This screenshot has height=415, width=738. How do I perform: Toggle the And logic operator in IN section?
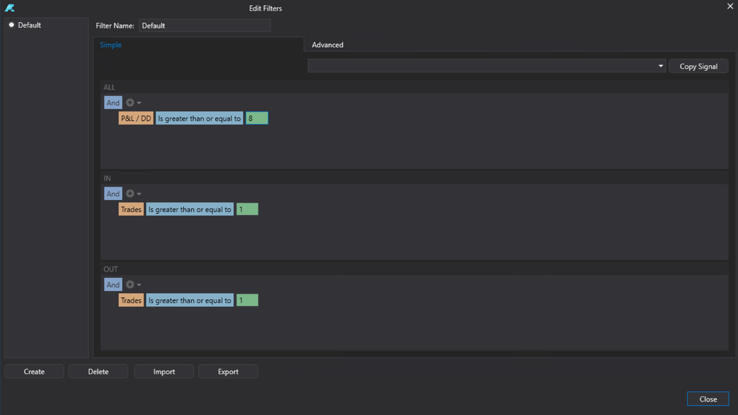point(113,193)
